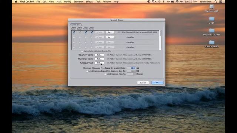The image size is (237, 133).
Task: Click the Adobe updater icon in menu bar
Action: (x=154, y=1)
